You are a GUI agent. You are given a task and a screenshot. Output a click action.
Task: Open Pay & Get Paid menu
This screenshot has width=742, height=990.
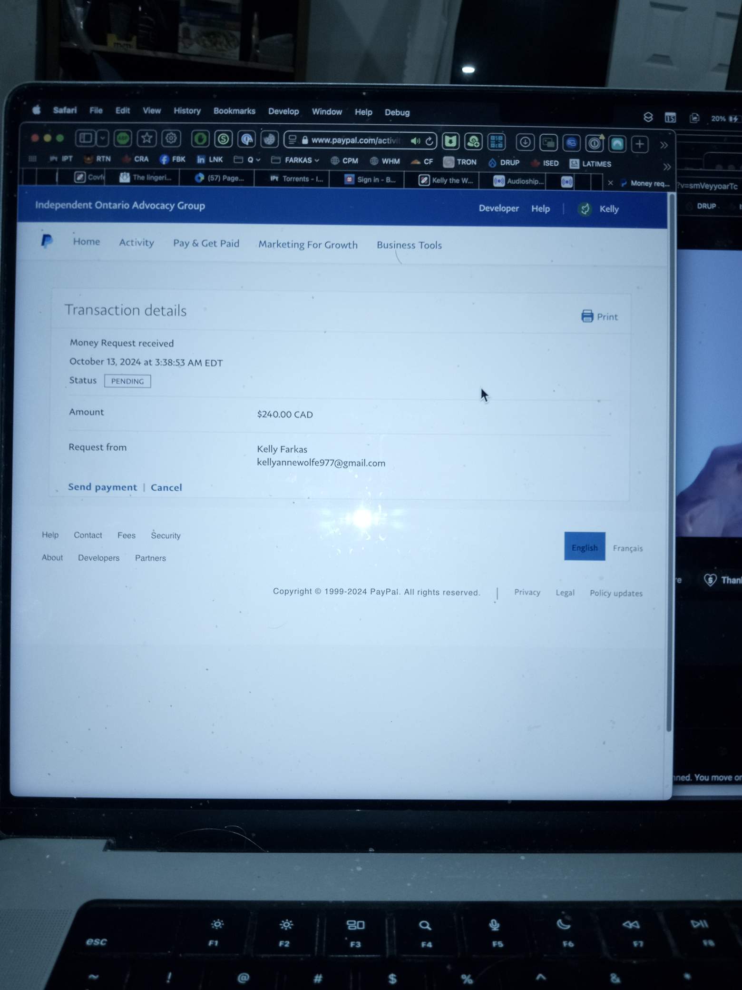[x=206, y=243]
